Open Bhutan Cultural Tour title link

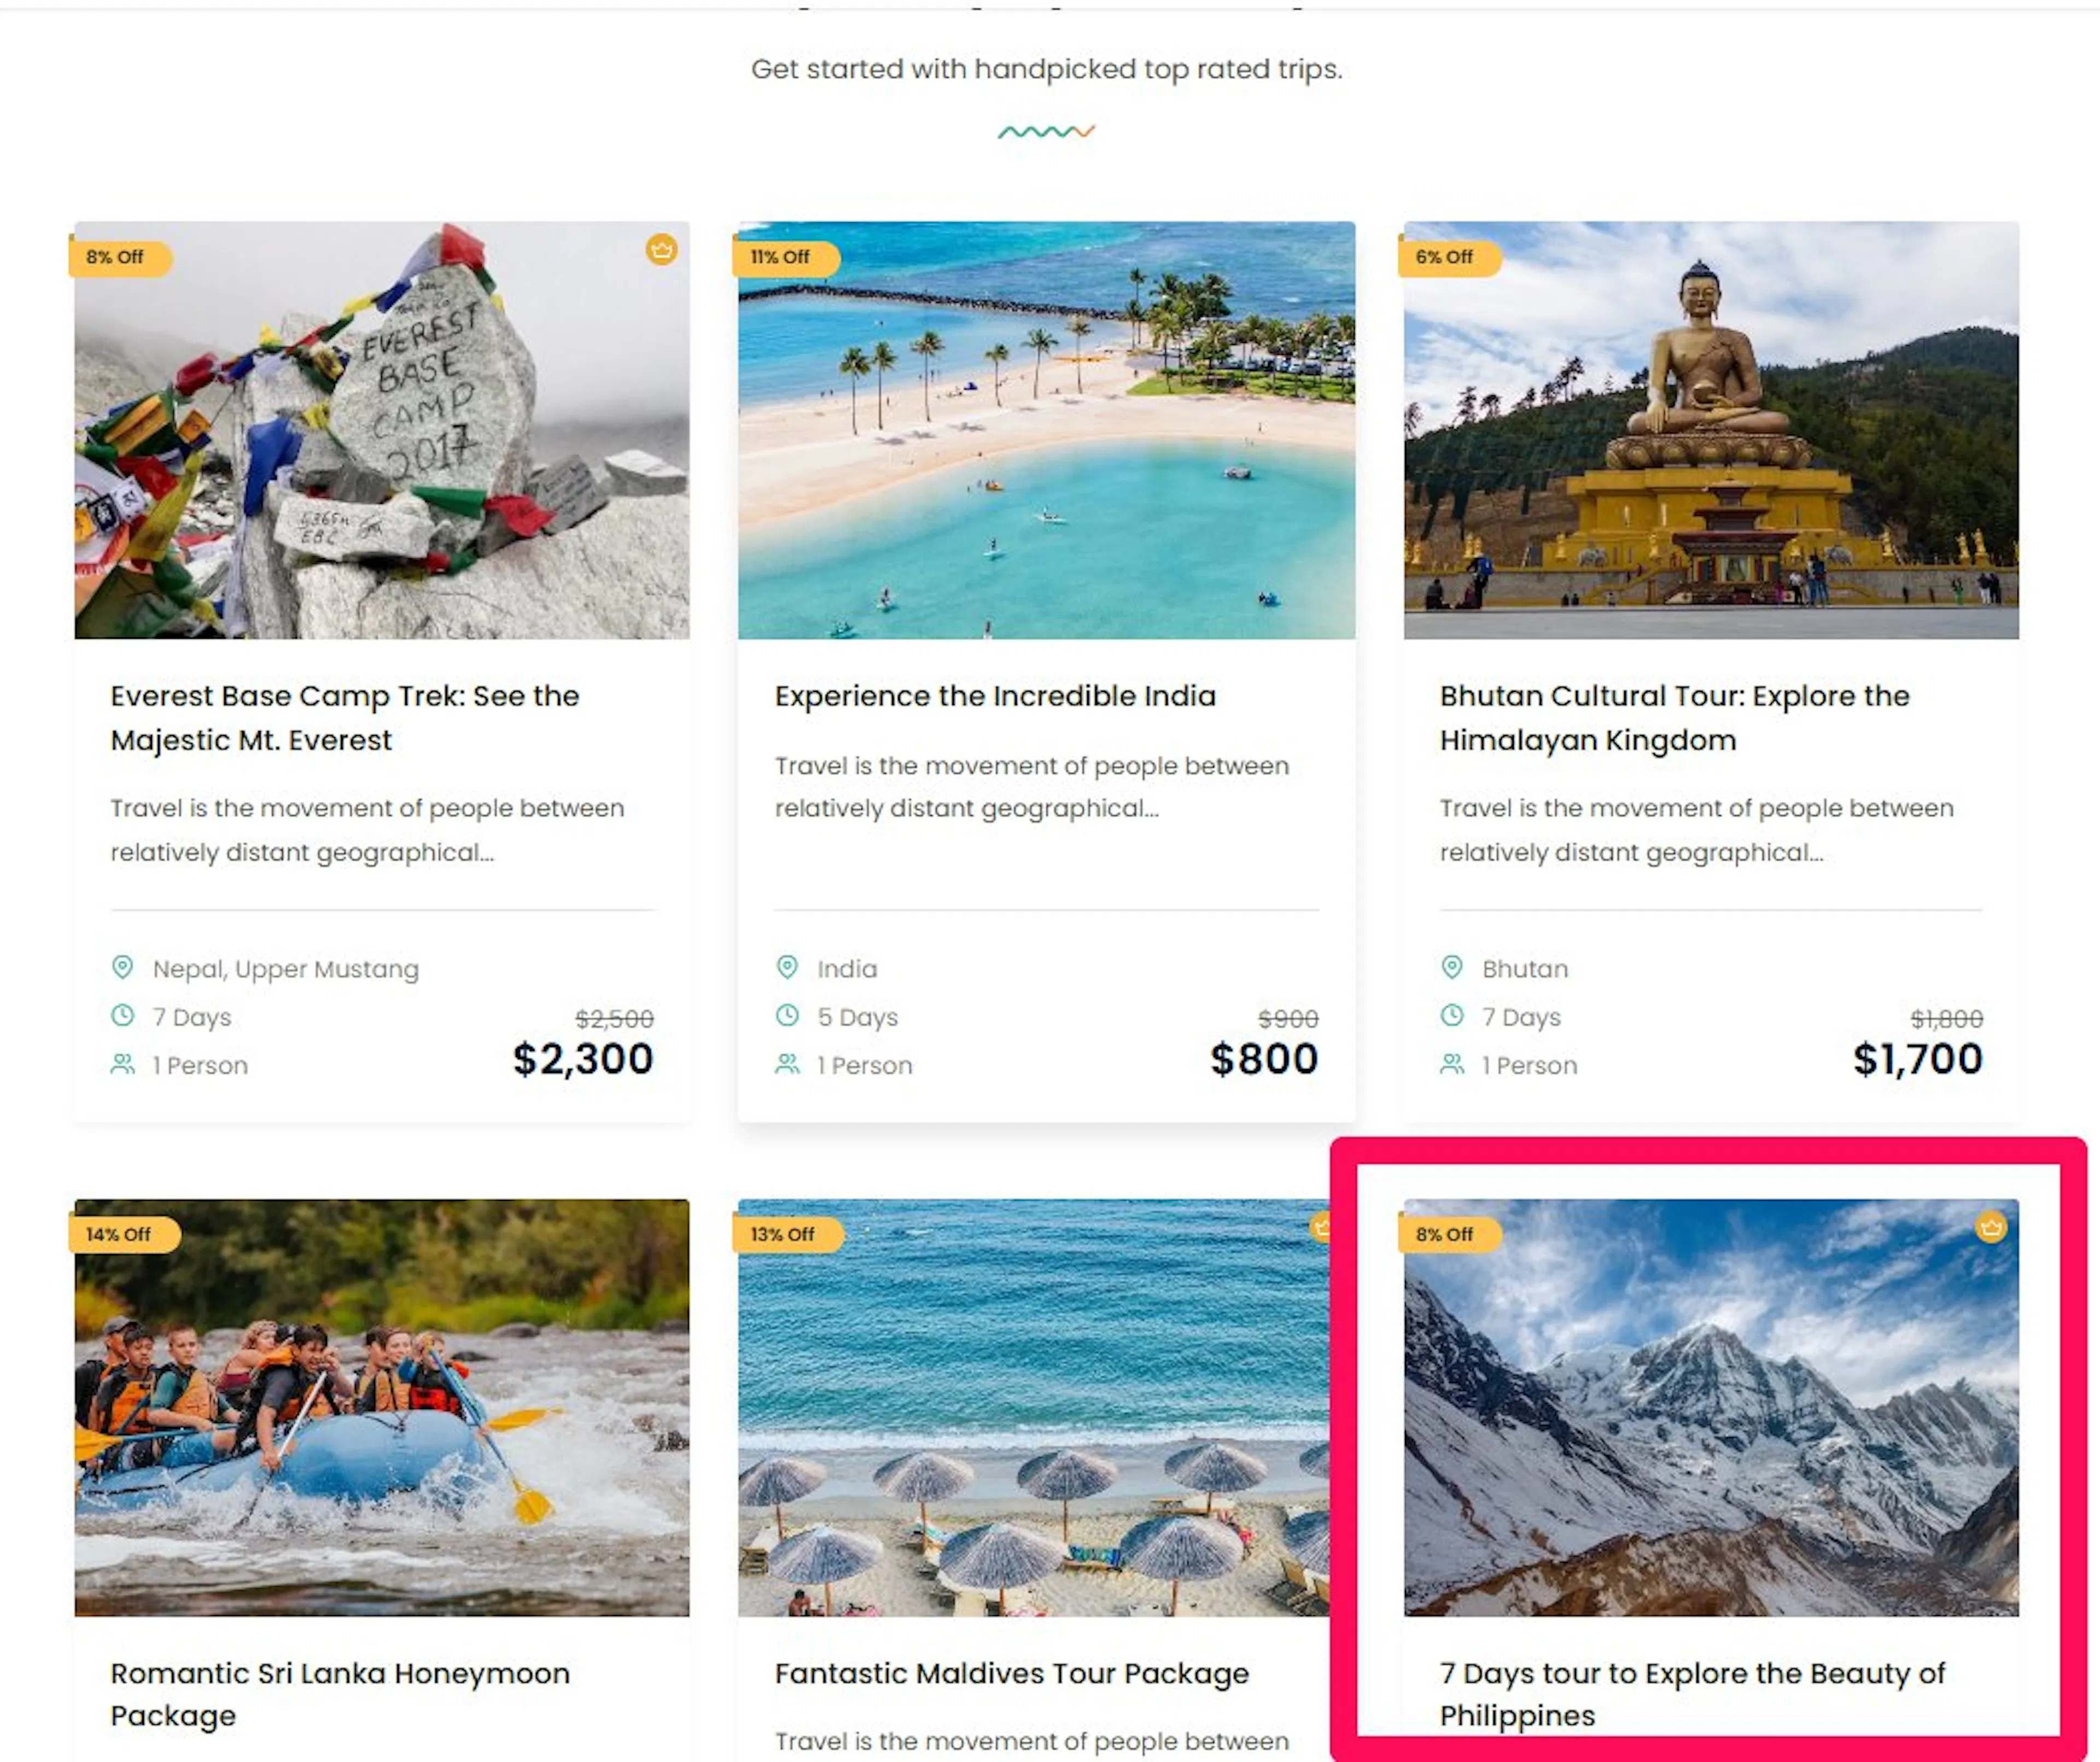[1674, 718]
